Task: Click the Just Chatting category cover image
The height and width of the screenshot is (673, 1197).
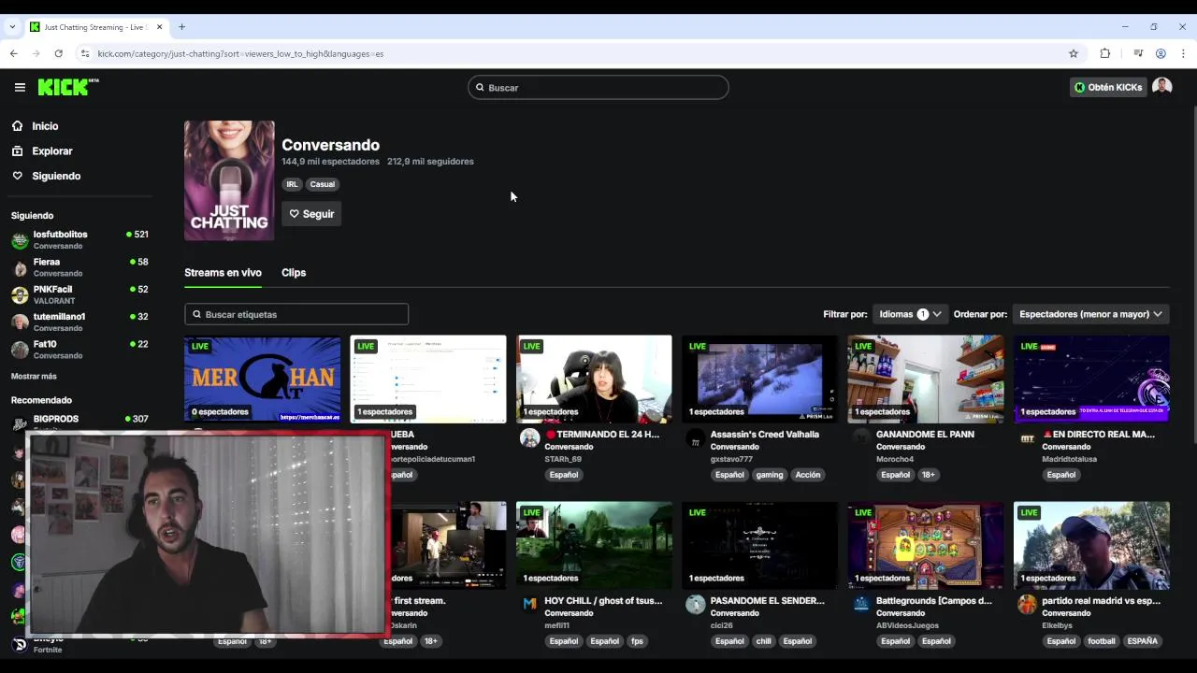Action: tap(229, 180)
